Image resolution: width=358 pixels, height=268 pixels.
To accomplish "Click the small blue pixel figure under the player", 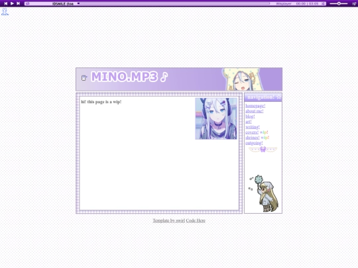I will [x=5, y=12].
